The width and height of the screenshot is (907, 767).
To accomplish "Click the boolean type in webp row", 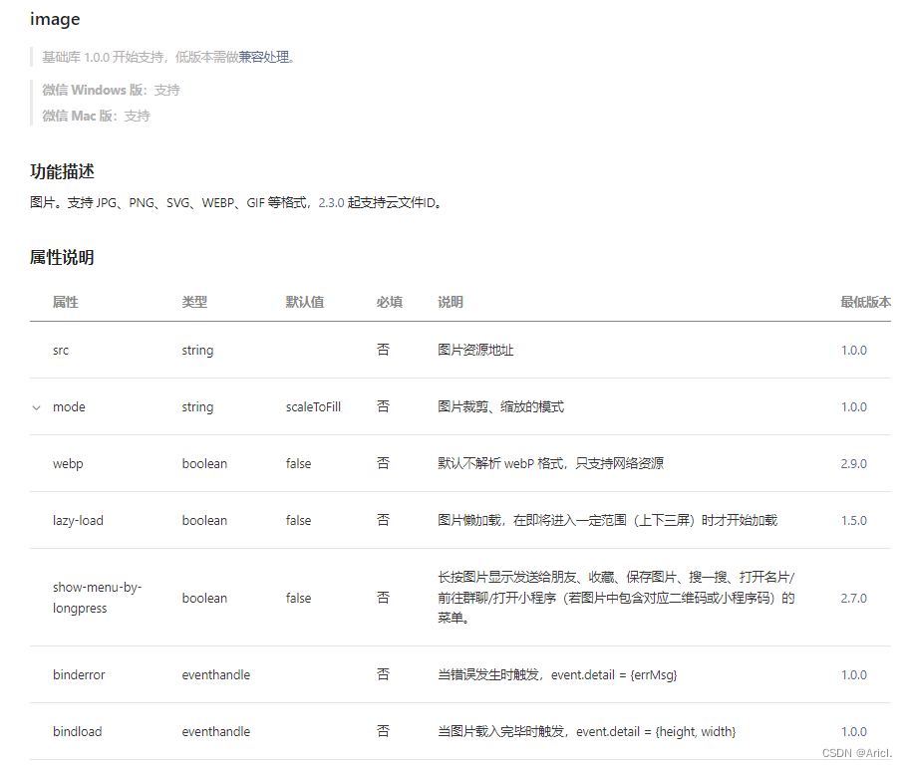I will 204,463.
